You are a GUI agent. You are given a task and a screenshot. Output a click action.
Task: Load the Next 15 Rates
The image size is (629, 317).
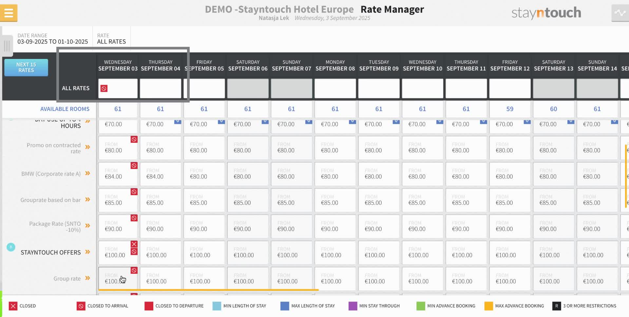26,67
